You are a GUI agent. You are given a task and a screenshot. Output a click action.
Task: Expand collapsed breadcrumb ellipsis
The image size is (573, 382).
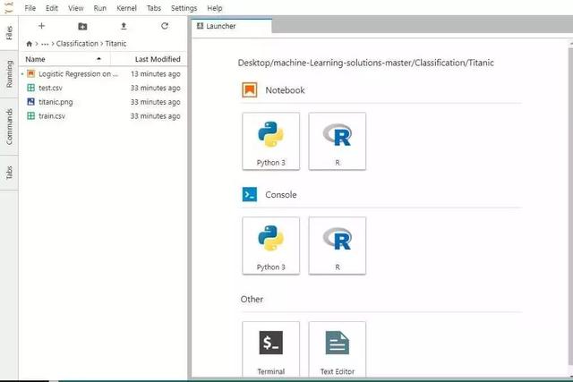coord(45,44)
